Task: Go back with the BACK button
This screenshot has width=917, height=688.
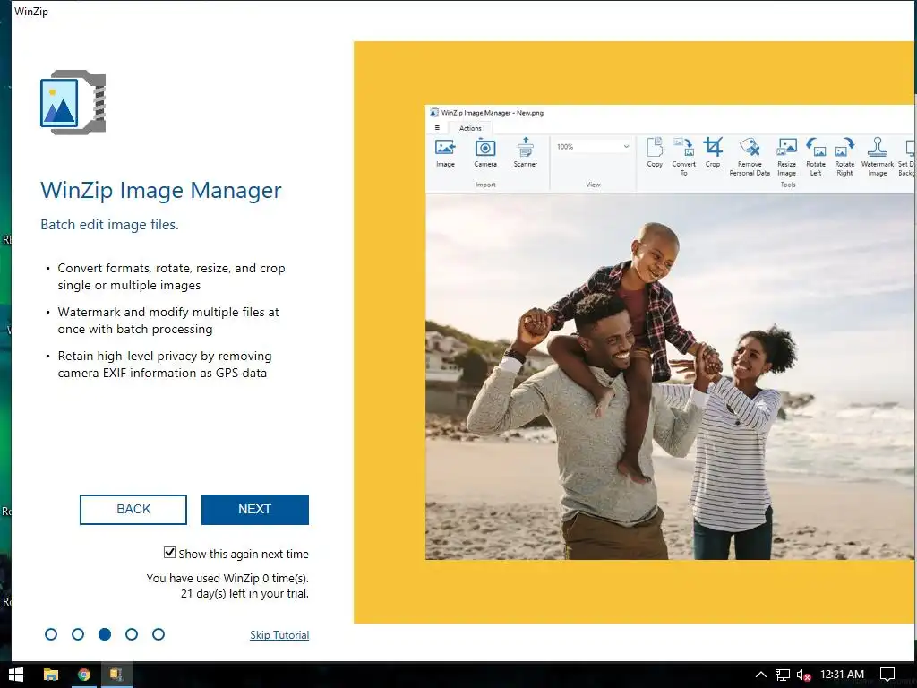Action: click(x=133, y=509)
